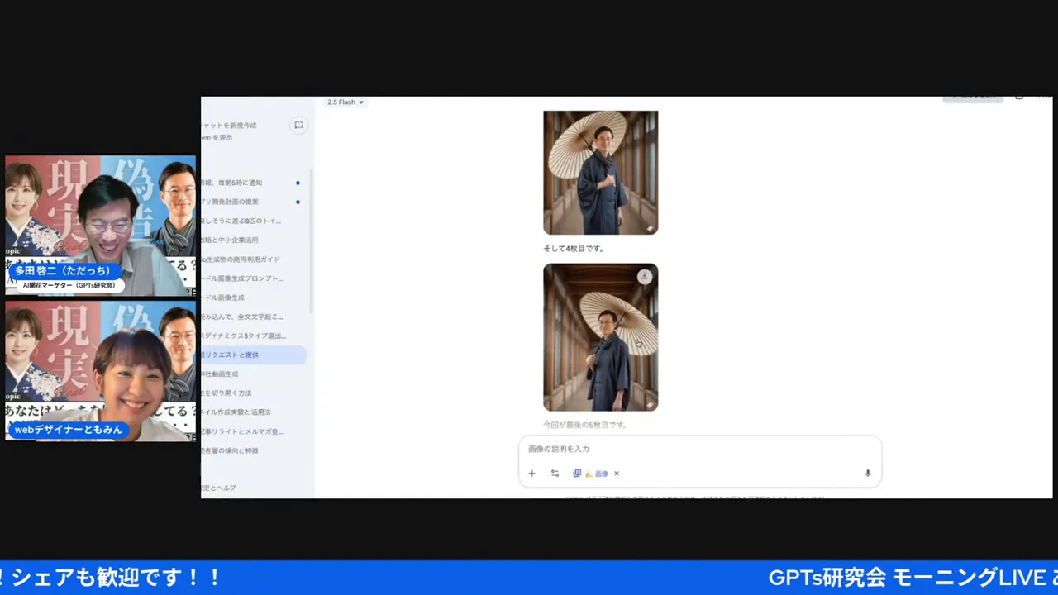Open the tools settings icon in the prompt box
Screen dimensions: 1058x595
(555, 474)
